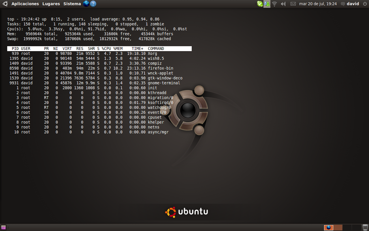Open the two-people contacts tray icon

coord(267,4)
